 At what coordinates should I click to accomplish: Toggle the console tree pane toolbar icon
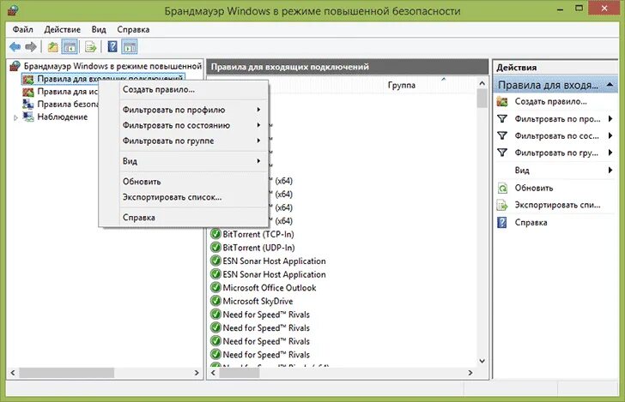click(70, 47)
